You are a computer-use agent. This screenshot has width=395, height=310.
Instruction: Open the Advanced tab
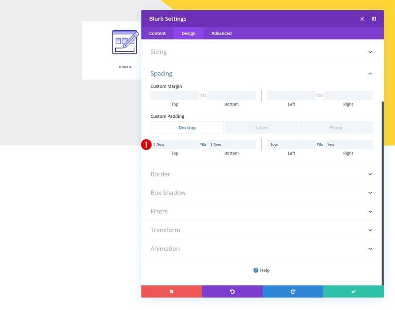pyautogui.click(x=221, y=33)
